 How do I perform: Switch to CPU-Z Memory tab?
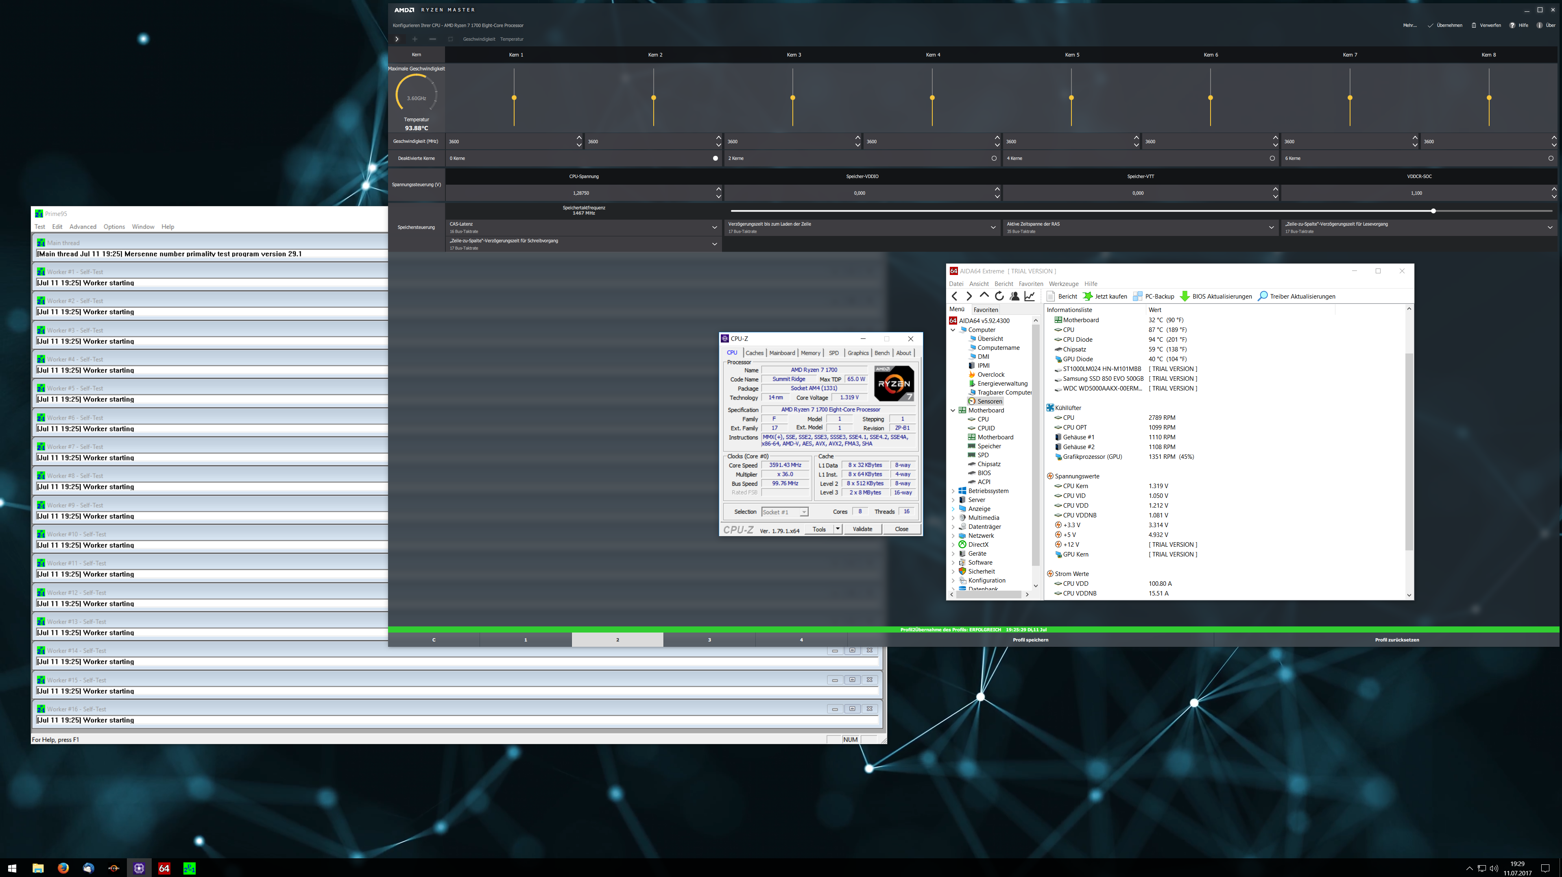(x=810, y=353)
